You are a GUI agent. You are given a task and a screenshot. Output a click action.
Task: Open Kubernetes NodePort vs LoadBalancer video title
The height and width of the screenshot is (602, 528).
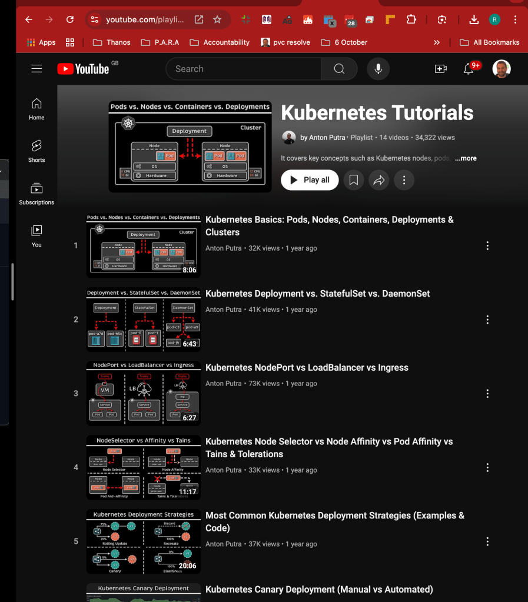coord(307,367)
